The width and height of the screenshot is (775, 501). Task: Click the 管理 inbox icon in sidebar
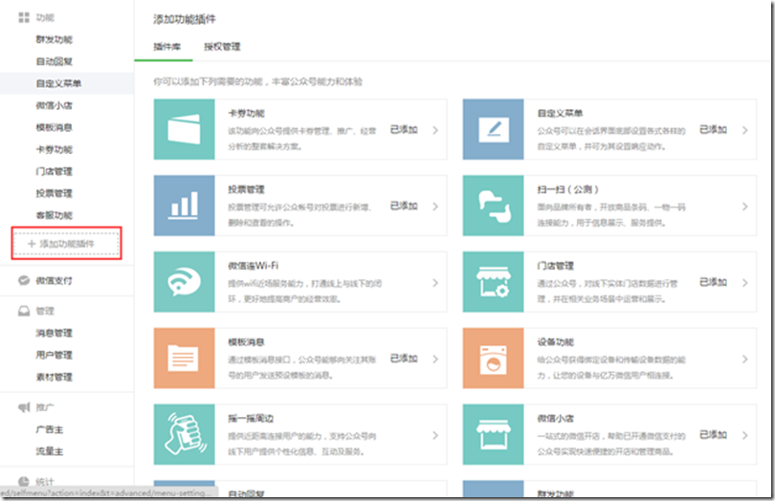24,312
